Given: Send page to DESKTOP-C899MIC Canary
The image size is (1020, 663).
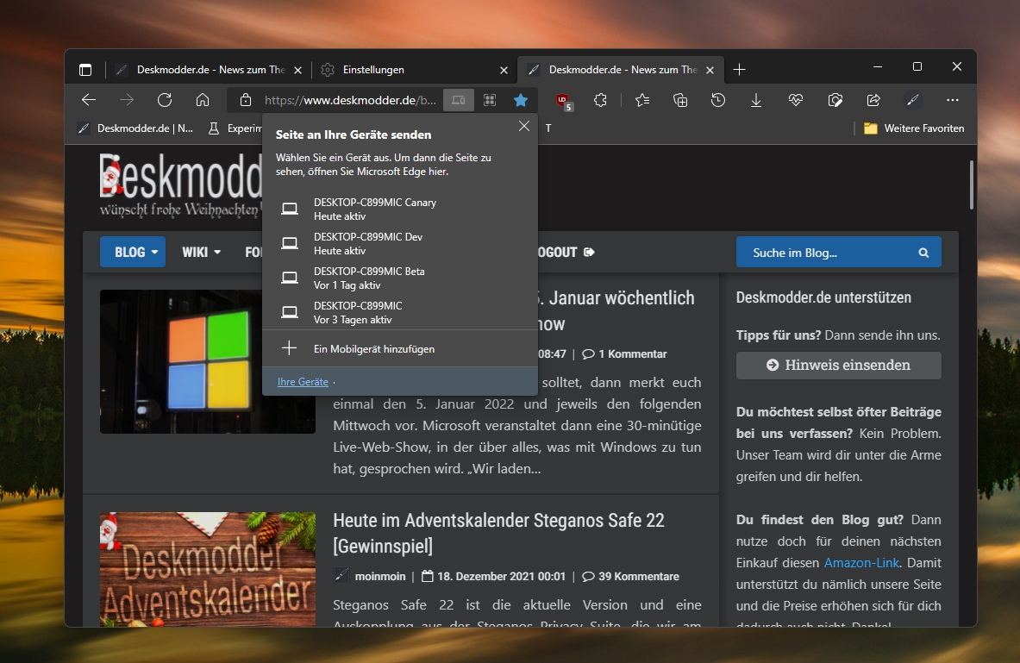Looking at the screenshot, I should [400, 210].
